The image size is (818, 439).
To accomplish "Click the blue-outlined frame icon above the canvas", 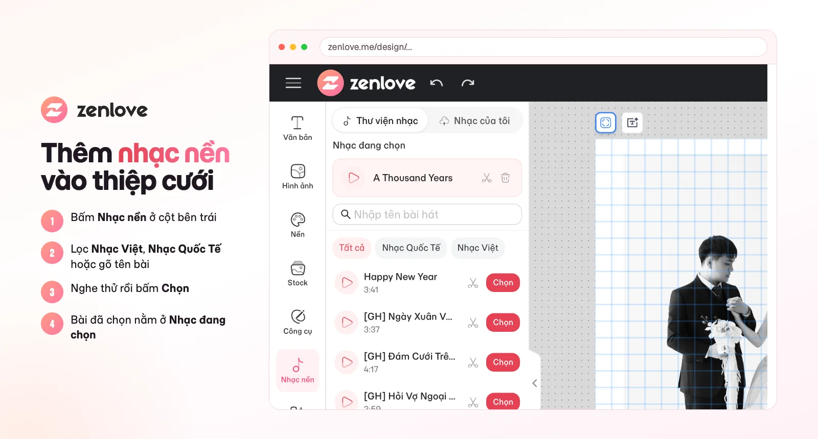I will click(606, 123).
